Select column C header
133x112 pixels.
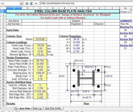(40, 8)
